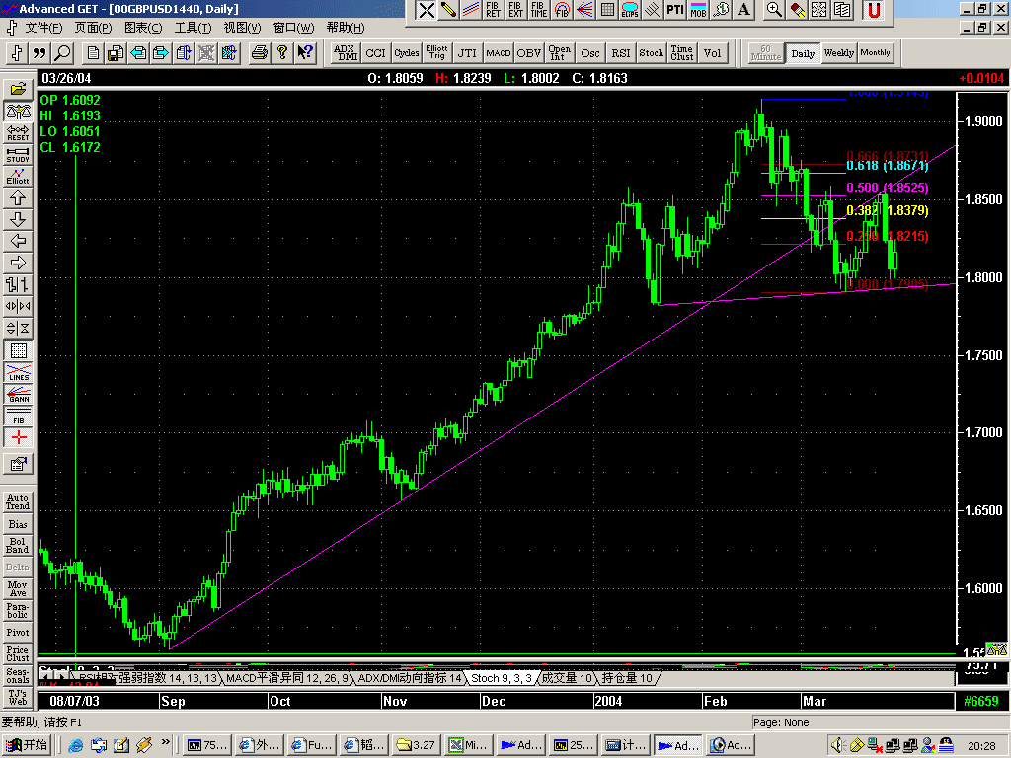Click the red U magnet icon

[874, 10]
